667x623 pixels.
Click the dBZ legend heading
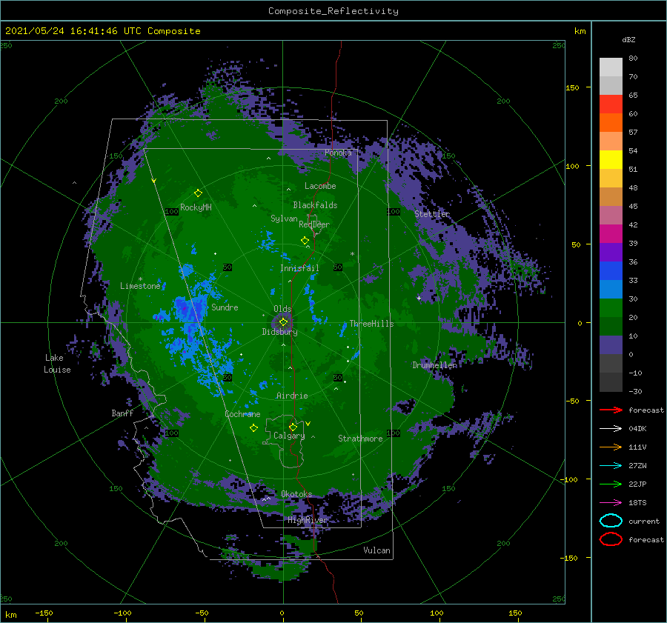[x=628, y=39]
